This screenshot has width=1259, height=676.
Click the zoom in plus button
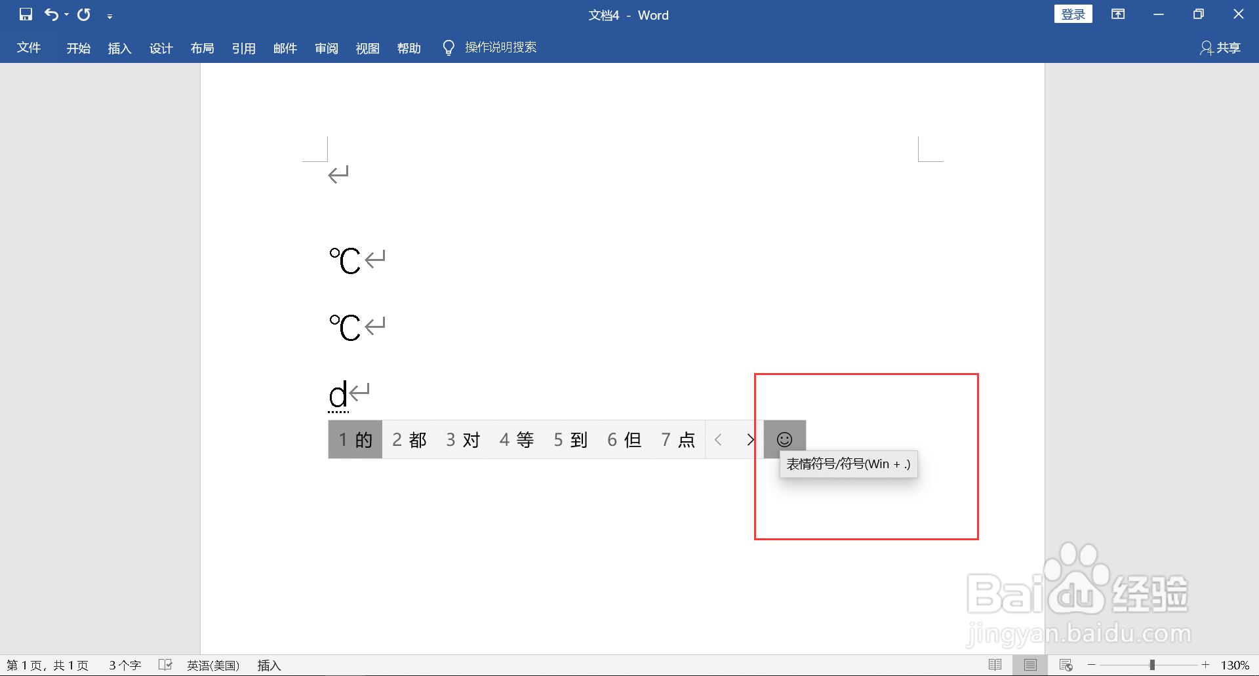pyautogui.click(x=1205, y=665)
